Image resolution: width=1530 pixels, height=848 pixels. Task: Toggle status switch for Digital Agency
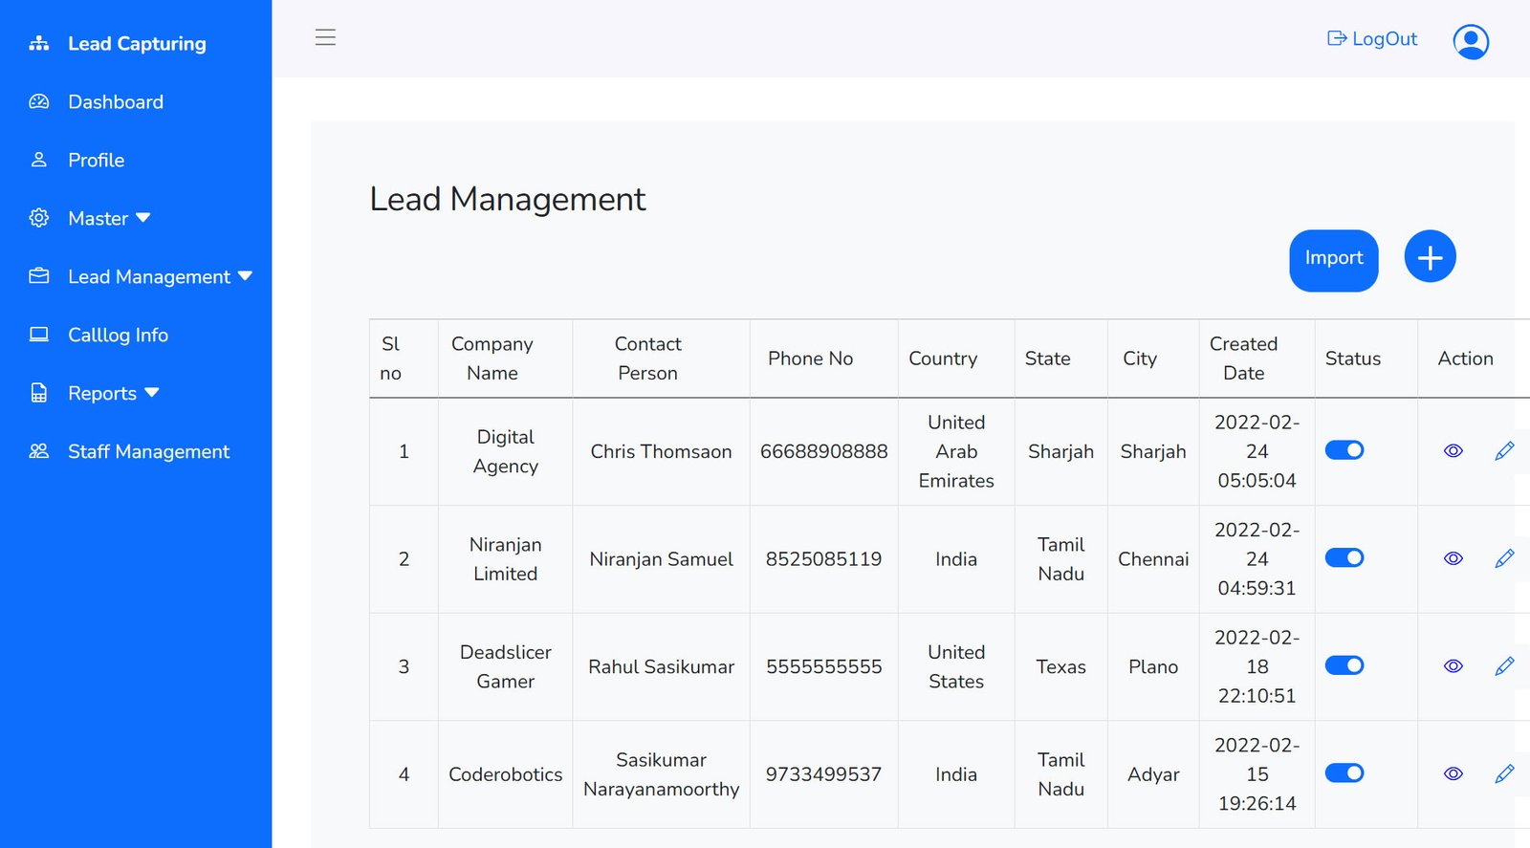1344,450
